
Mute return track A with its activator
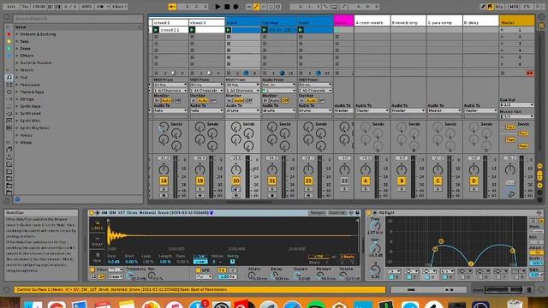366,181
